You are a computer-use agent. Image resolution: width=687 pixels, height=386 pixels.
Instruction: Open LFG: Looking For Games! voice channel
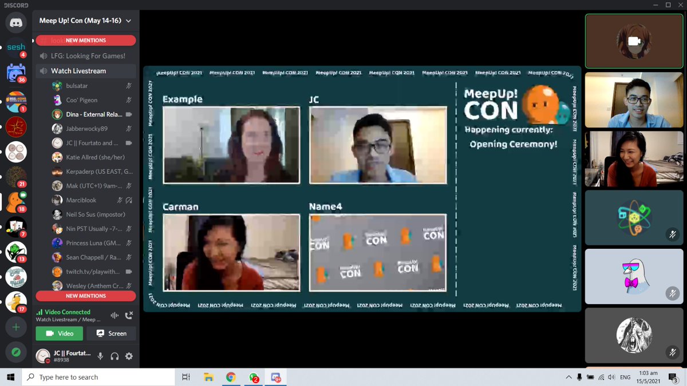click(86, 56)
